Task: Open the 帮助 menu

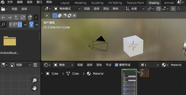Action: point(49,2)
